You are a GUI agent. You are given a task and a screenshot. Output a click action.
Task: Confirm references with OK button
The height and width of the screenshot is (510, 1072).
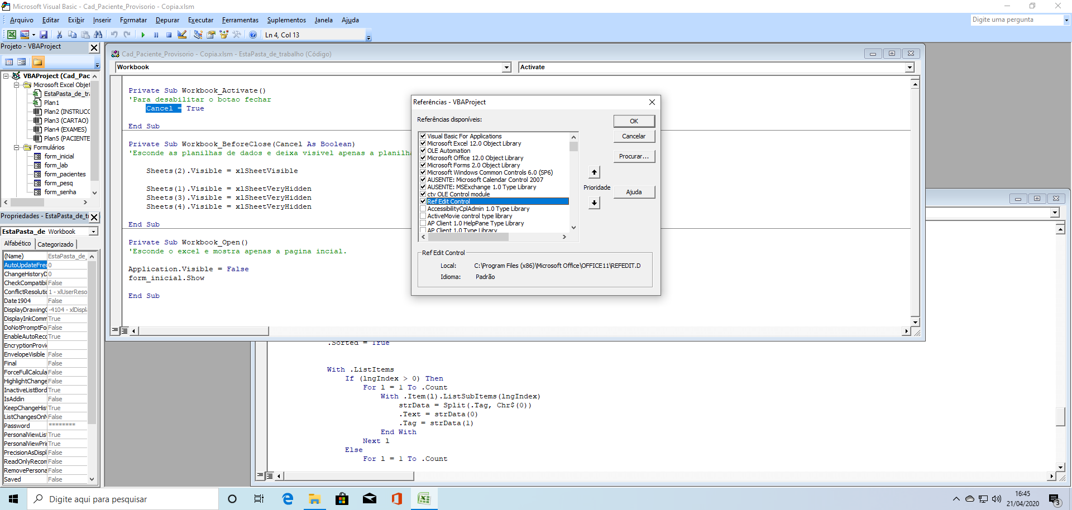coord(634,121)
